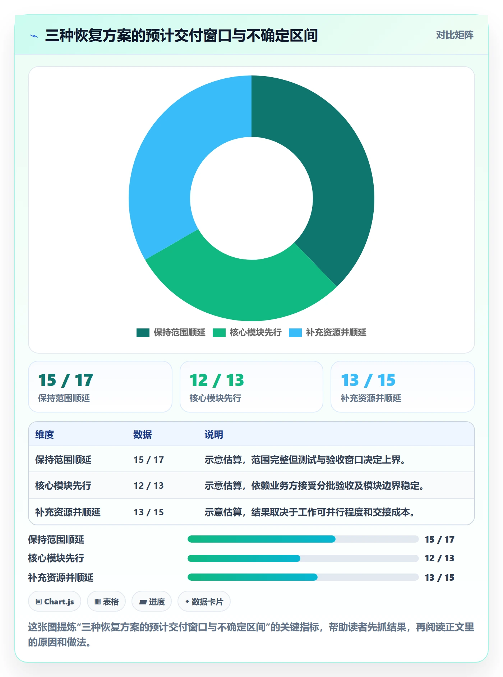Viewport: 503px width, 677px height.
Task: Click progress label 核心模块先行
Action: 56,558
